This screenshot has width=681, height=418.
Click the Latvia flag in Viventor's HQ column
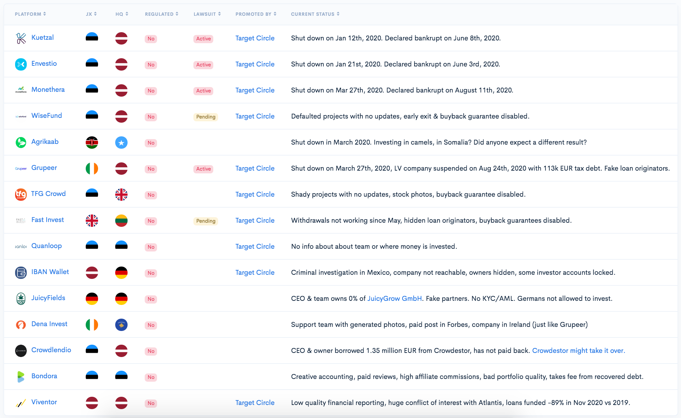[x=121, y=403]
